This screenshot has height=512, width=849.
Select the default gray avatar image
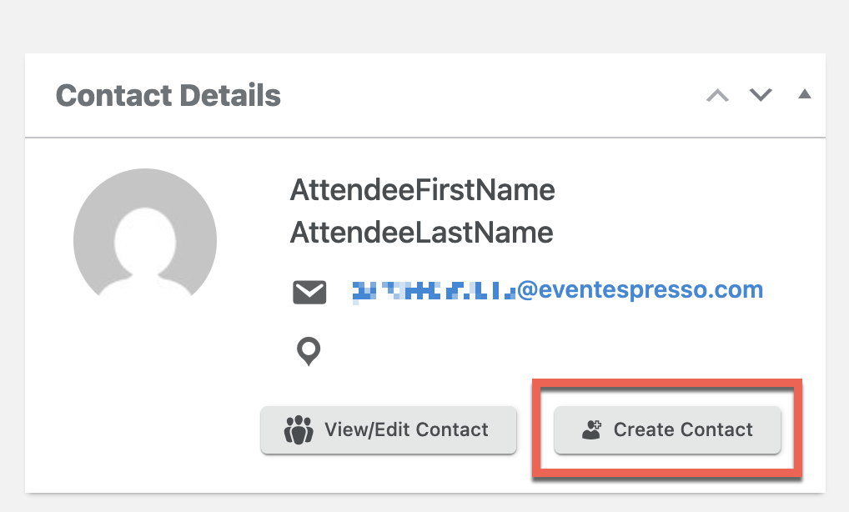point(145,233)
